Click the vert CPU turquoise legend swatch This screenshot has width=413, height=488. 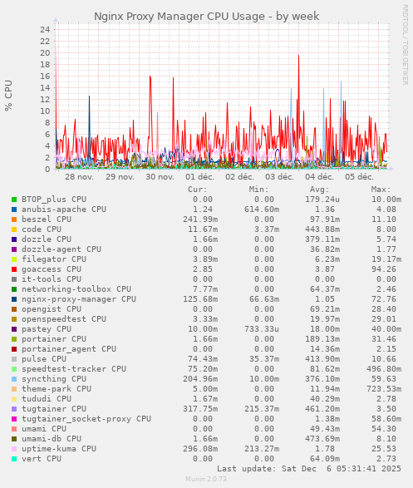click(x=14, y=459)
